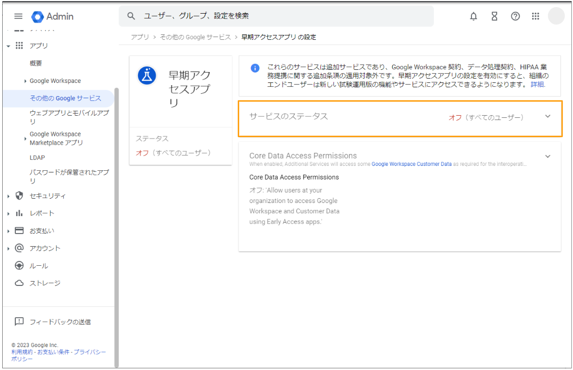Expand サービスのステータス panel chevron

(547, 116)
